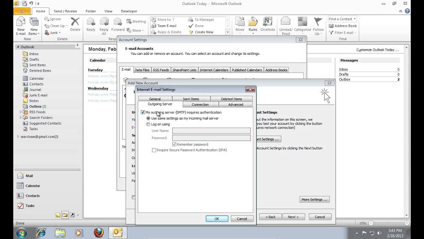
Task: Open the Clean Up dropdown
Action: (56, 26)
